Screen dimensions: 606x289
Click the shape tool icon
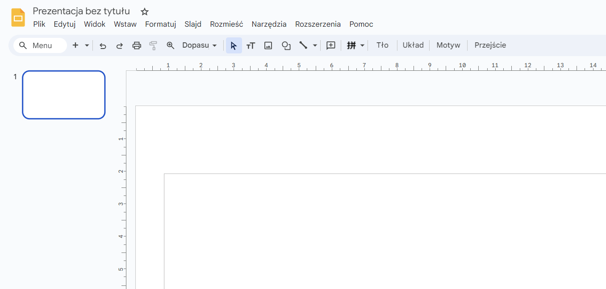pos(286,45)
